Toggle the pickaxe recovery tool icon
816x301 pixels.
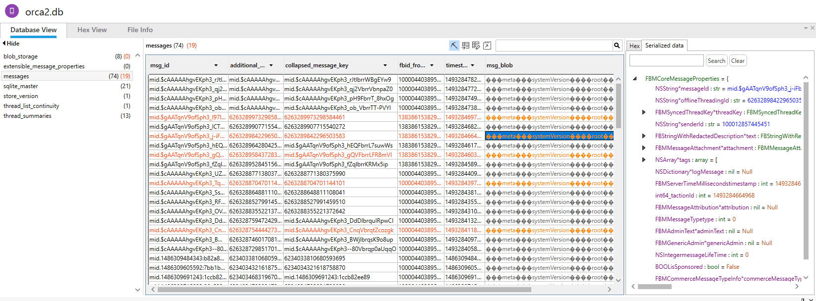(x=454, y=46)
